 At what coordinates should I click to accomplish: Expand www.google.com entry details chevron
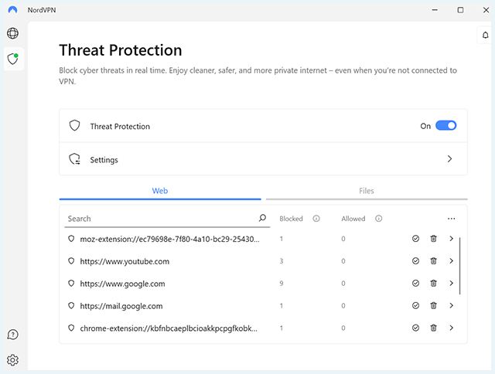pos(451,283)
